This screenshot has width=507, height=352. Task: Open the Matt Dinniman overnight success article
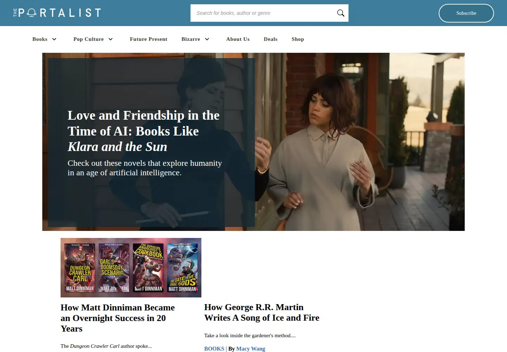(x=118, y=318)
